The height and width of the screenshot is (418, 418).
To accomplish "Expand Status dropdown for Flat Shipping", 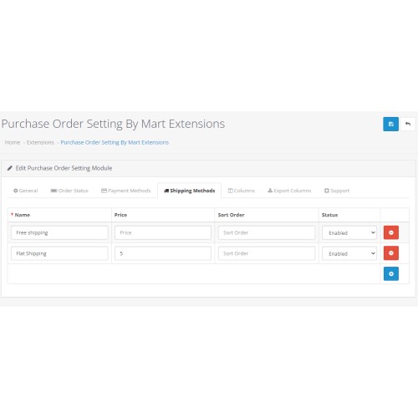I will click(349, 253).
